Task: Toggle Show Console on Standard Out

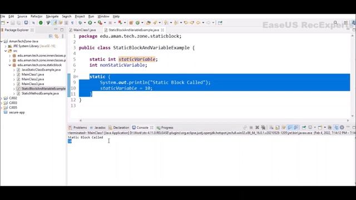Action: (x=290, y=127)
